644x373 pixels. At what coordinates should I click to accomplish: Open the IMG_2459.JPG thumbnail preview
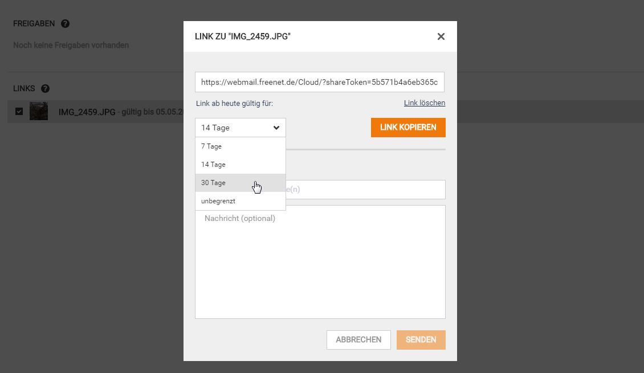pyautogui.click(x=39, y=112)
